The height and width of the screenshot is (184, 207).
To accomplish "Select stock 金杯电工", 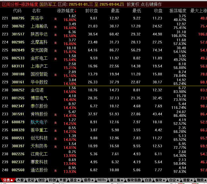I will pyautogui.click(x=39, y=58).
